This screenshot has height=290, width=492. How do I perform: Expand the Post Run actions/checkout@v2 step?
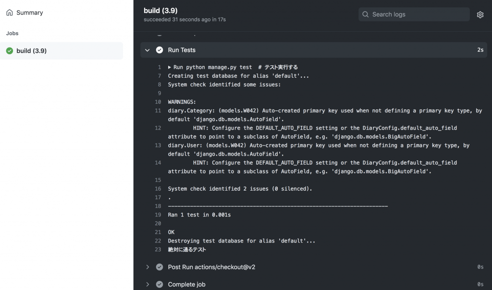point(147,267)
